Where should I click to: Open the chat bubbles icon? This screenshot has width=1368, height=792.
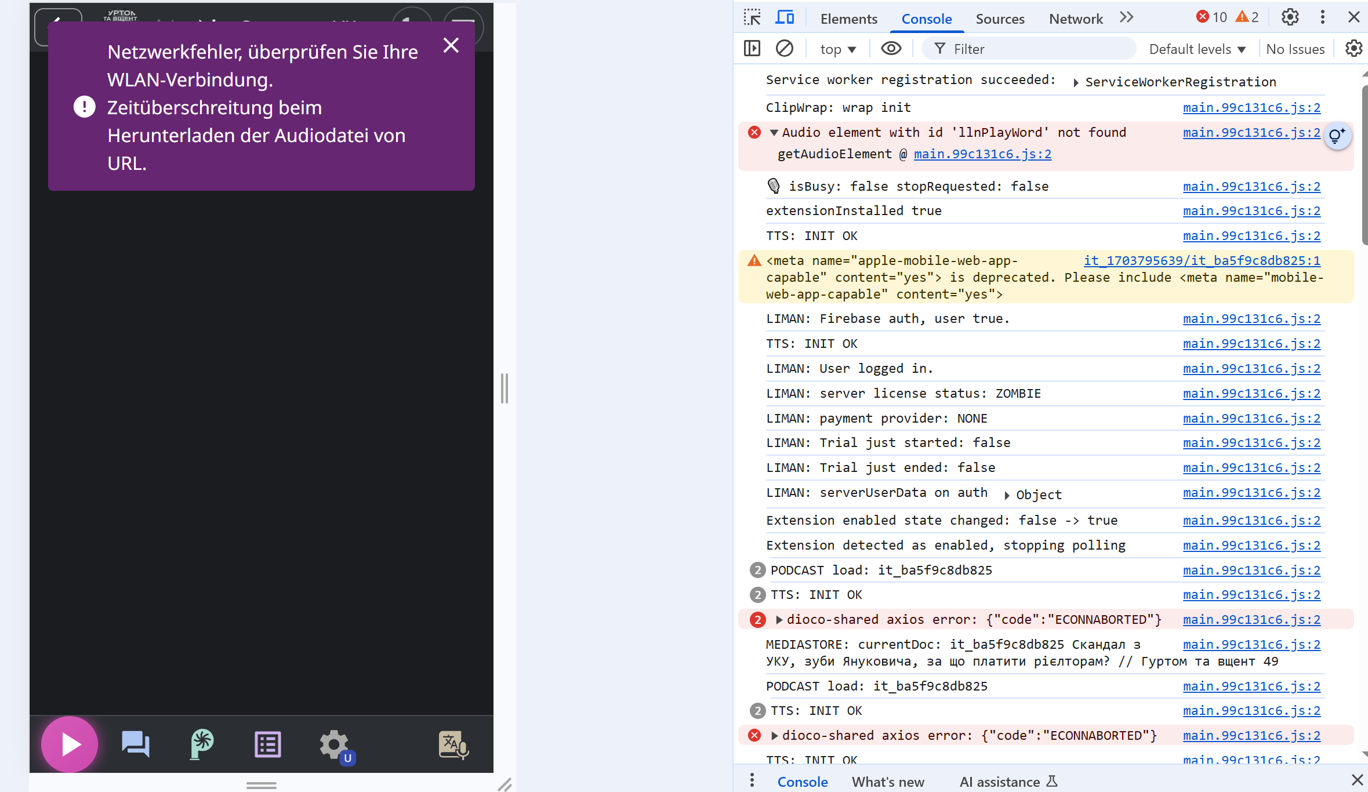136,744
